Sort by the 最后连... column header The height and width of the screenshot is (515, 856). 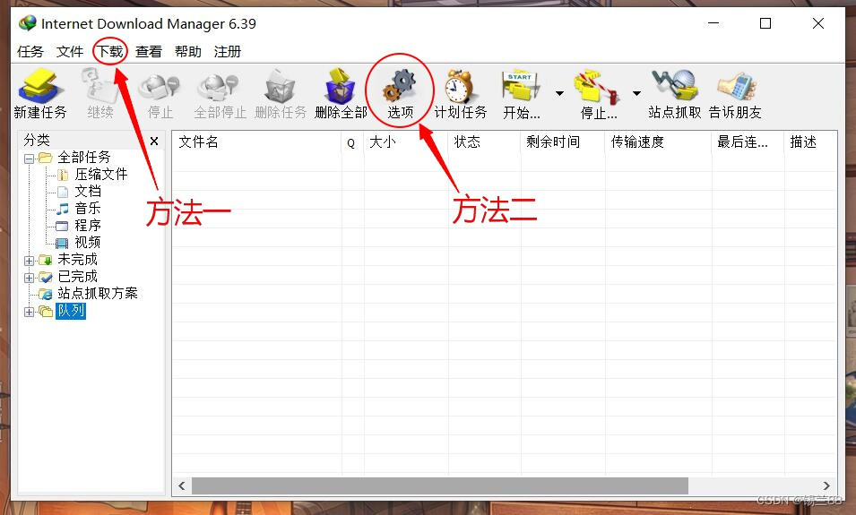click(748, 142)
